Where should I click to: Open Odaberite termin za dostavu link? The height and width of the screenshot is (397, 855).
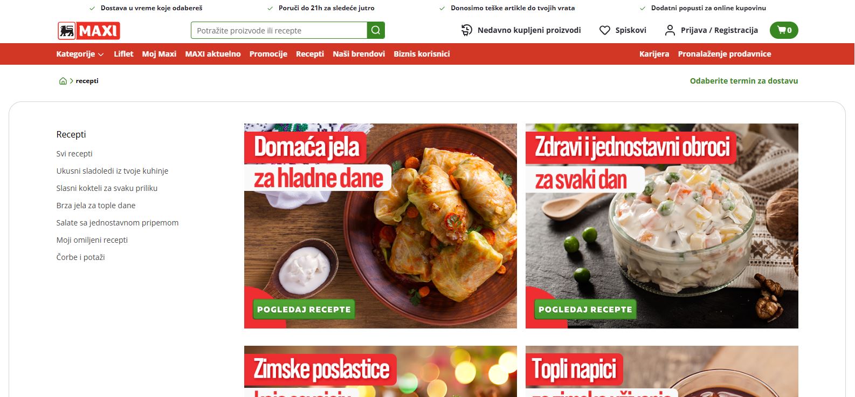pyautogui.click(x=744, y=81)
